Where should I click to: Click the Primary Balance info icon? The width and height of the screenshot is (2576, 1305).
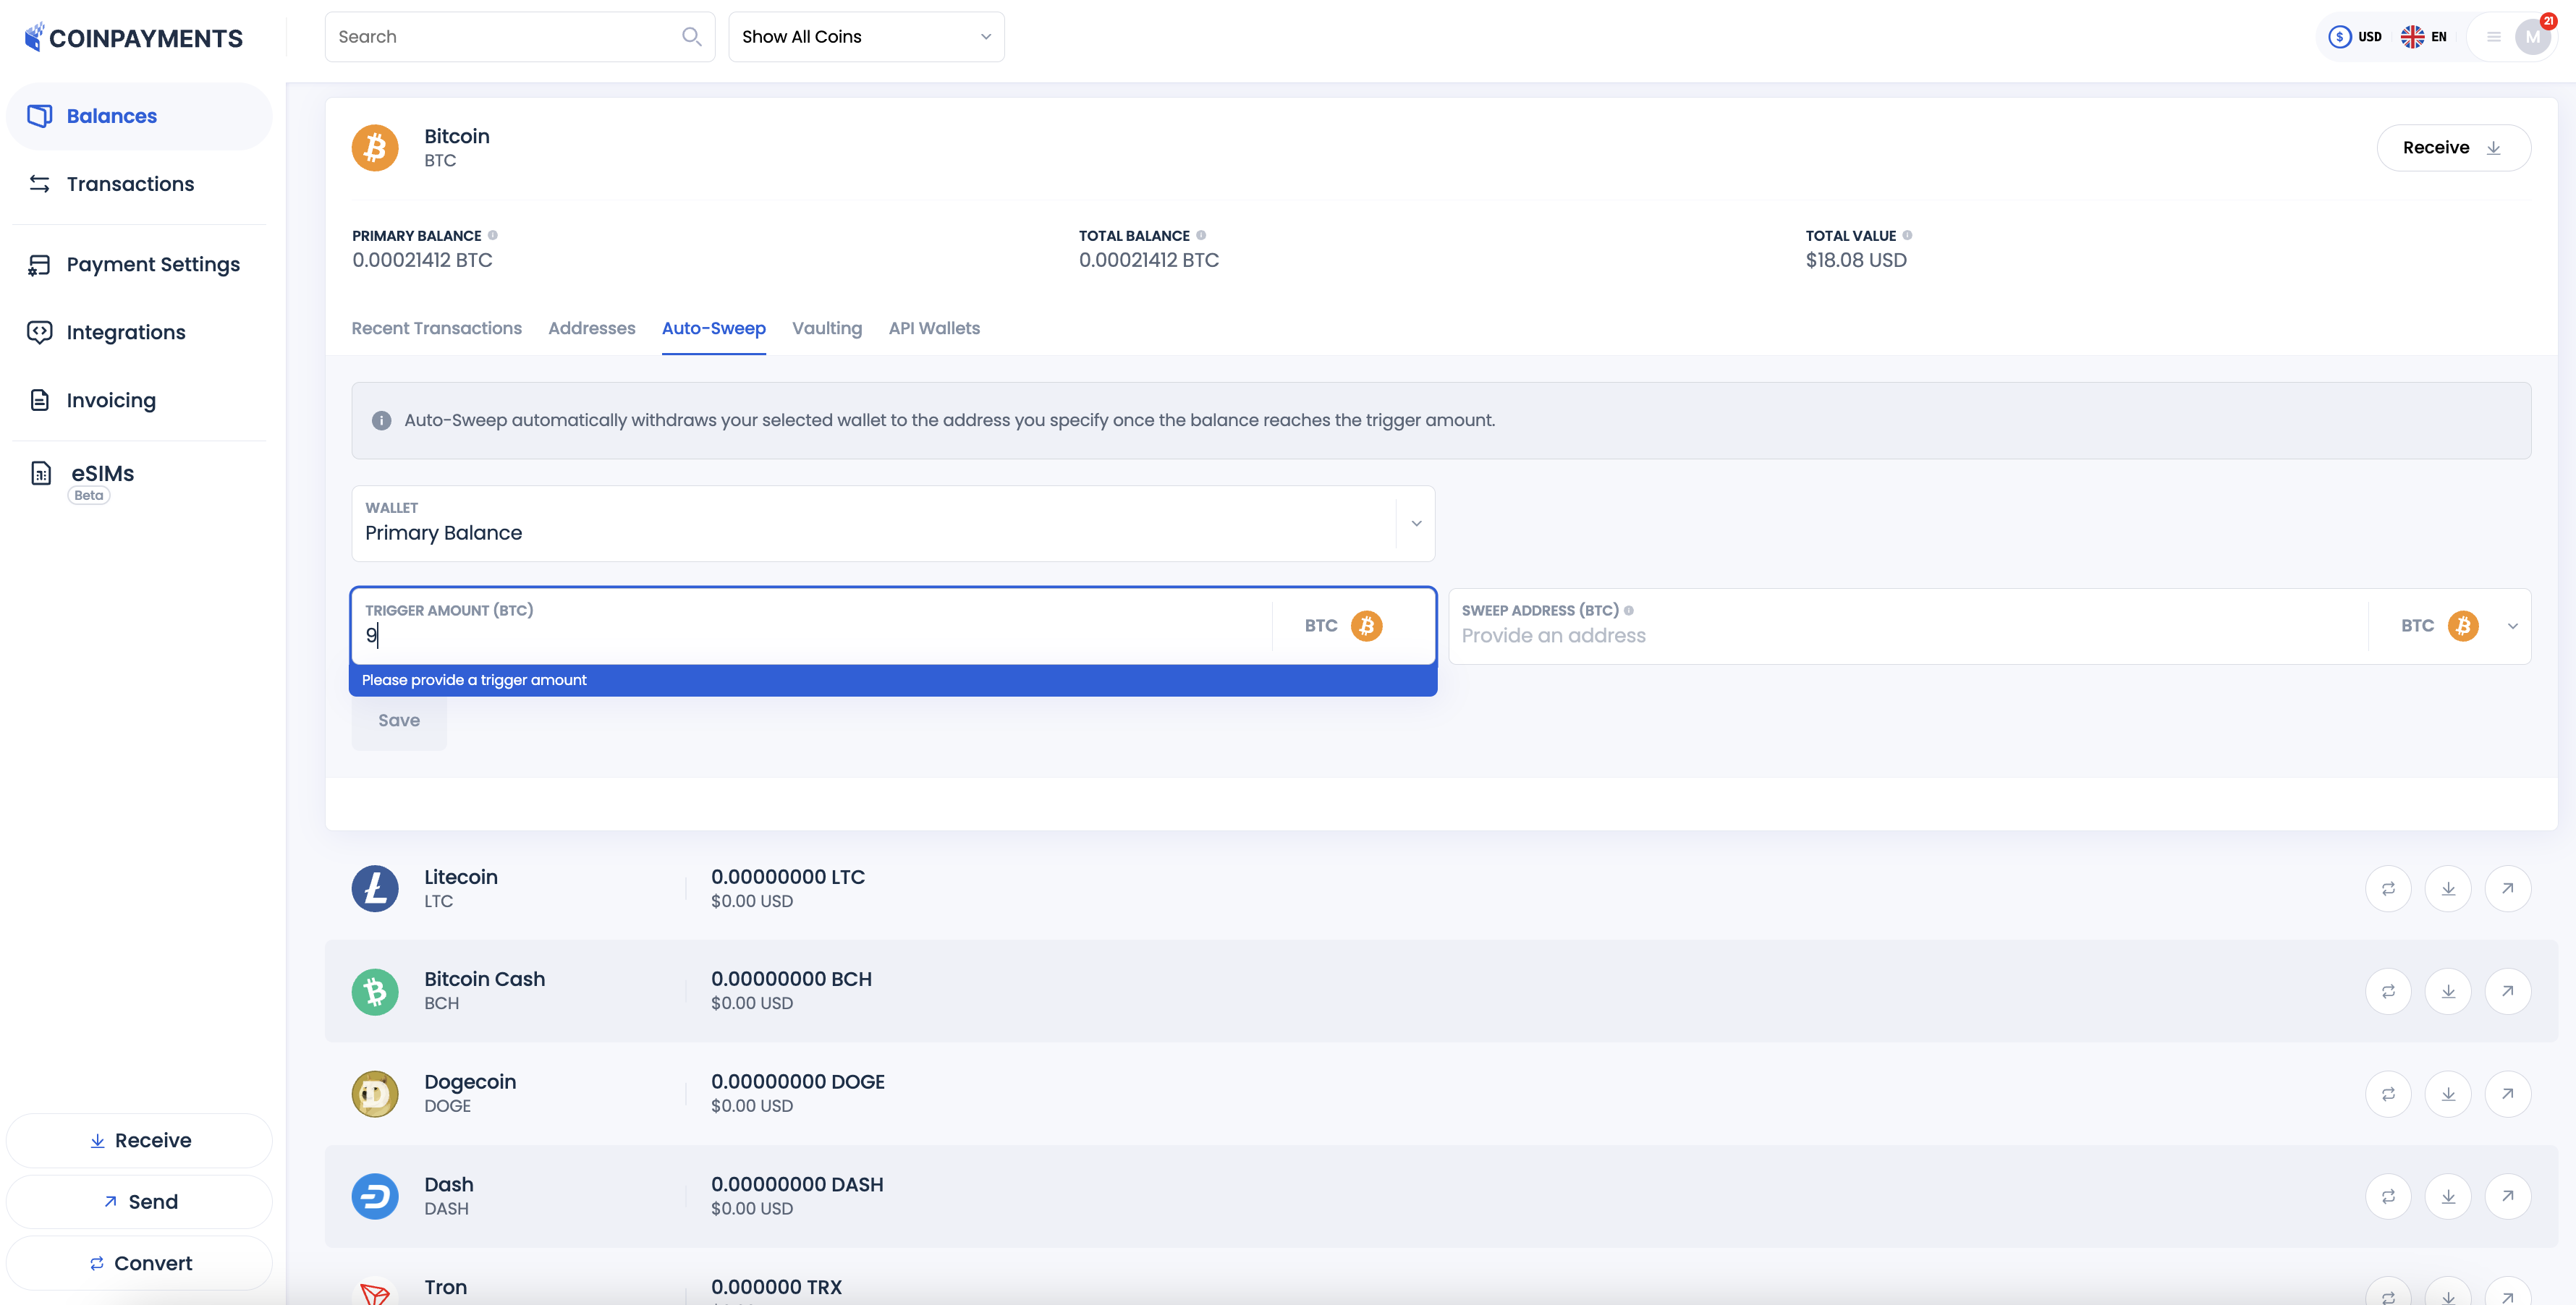pyautogui.click(x=492, y=235)
